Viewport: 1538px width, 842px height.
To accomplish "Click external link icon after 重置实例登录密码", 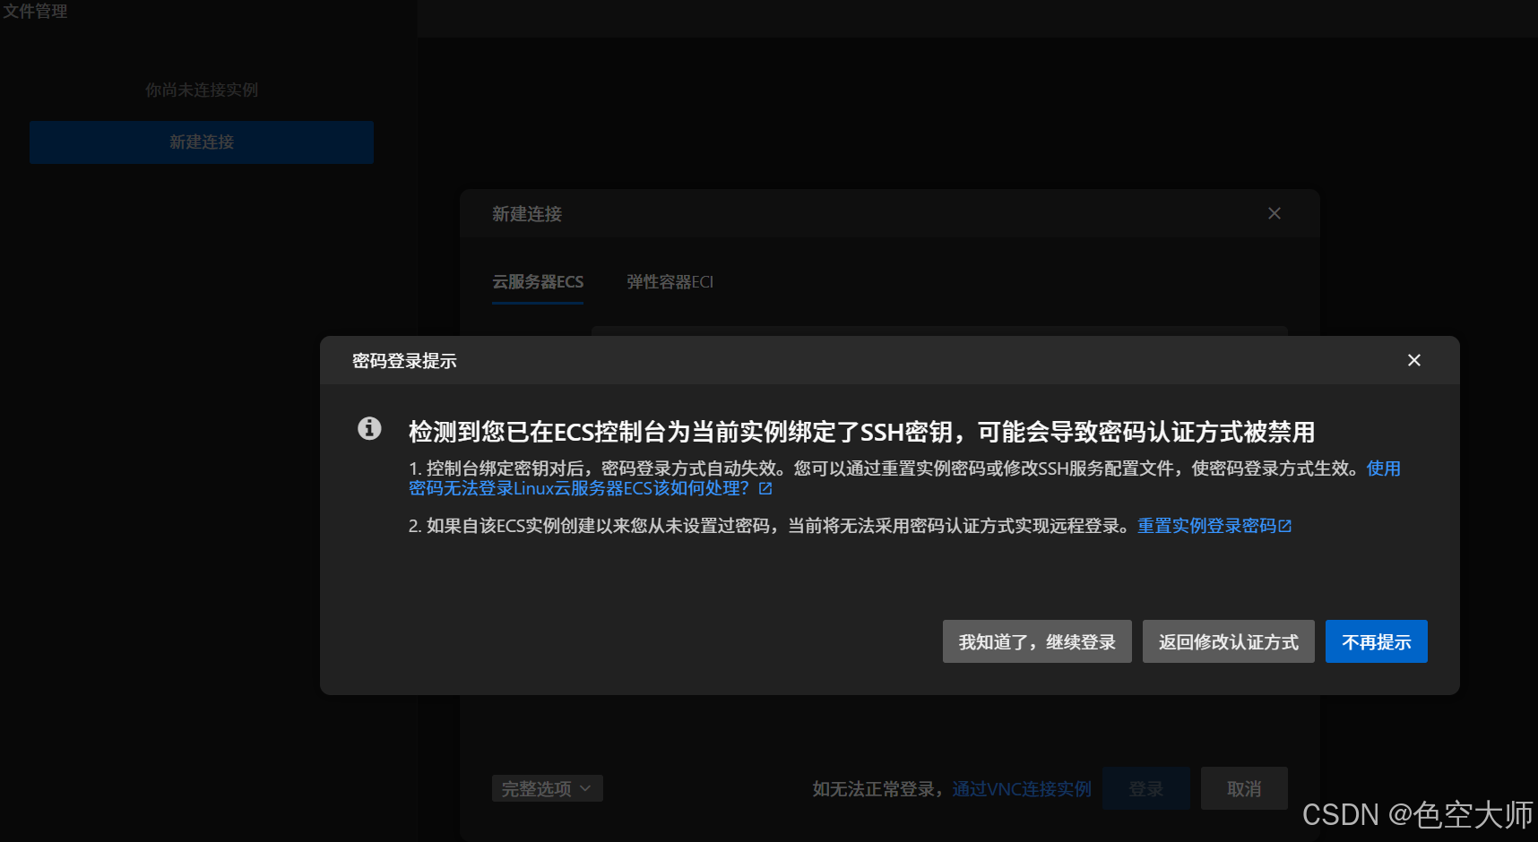I will [1284, 526].
